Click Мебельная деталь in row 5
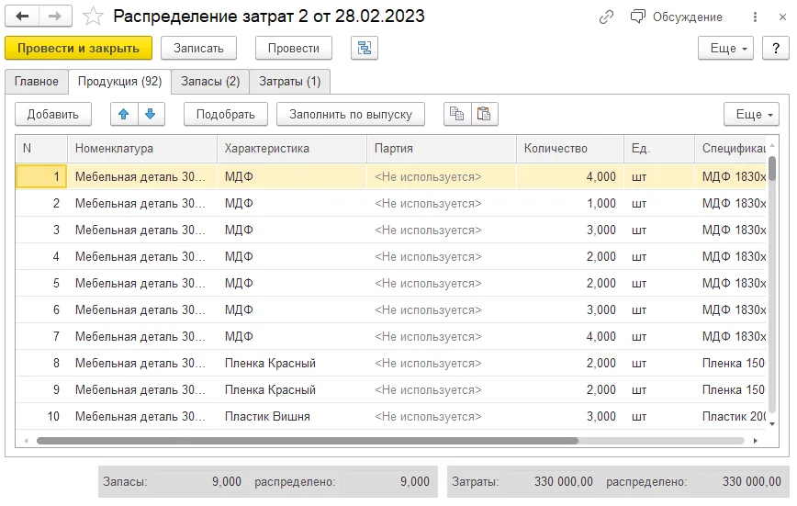Screen dimensions: 797x506 [141, 283]
